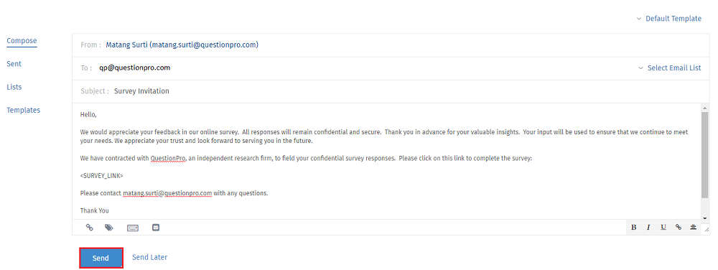Viewport: 718px width, 270px height.
Task: Open the Default Template dropdown
Action: click(x=669, y=19)
